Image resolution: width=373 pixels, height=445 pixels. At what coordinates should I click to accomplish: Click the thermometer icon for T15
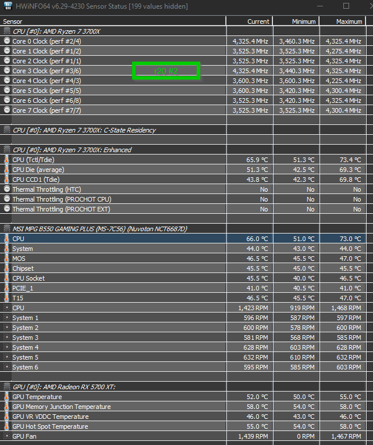(x=7, y=298)
